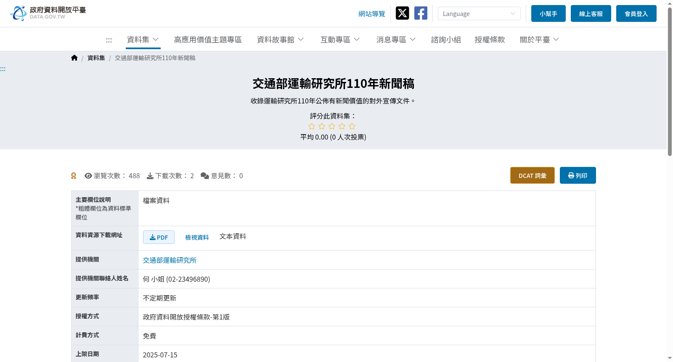The height and width of the screenshot is (362, 673).
Task: Select the 免費 value
Action: [x=149, y=336]
